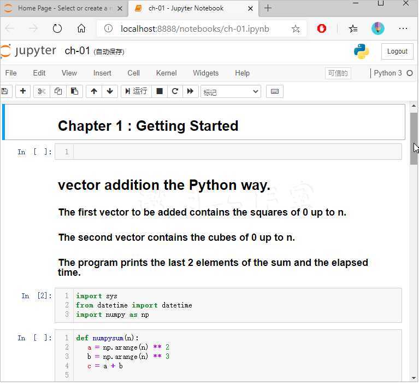The image size is (419, 383).
Task: View site information icon in address bar
Action: (x=108, y=28)
